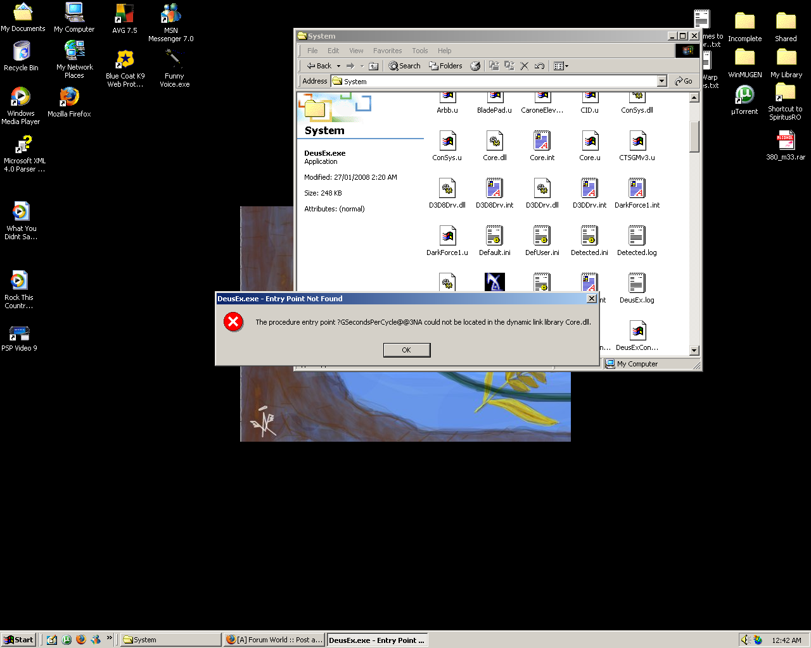Select the µTorrent desktop shortcut

point(744,100)
